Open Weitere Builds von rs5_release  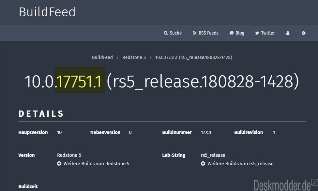coord(240,164)
